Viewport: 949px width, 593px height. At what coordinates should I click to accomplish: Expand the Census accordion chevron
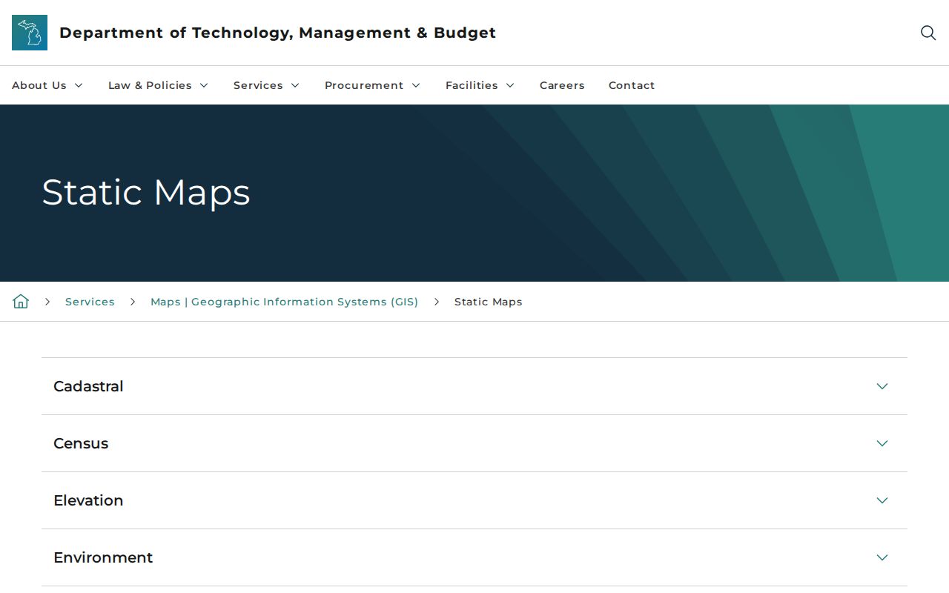pyautogui.click(x=882, y=443)
